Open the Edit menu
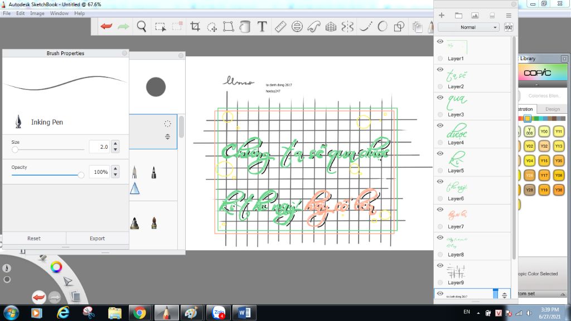 pyautogui.click(x=21, y=13)
